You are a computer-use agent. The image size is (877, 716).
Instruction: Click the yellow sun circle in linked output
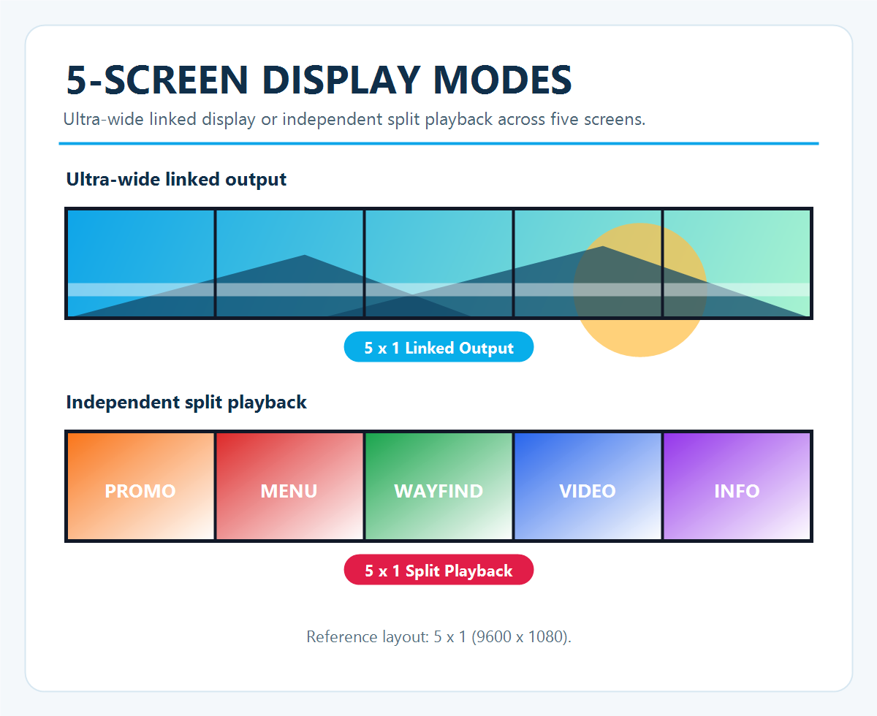point(639,290)
